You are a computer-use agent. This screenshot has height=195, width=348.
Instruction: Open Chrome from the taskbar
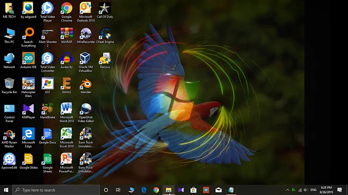(156, 190)
